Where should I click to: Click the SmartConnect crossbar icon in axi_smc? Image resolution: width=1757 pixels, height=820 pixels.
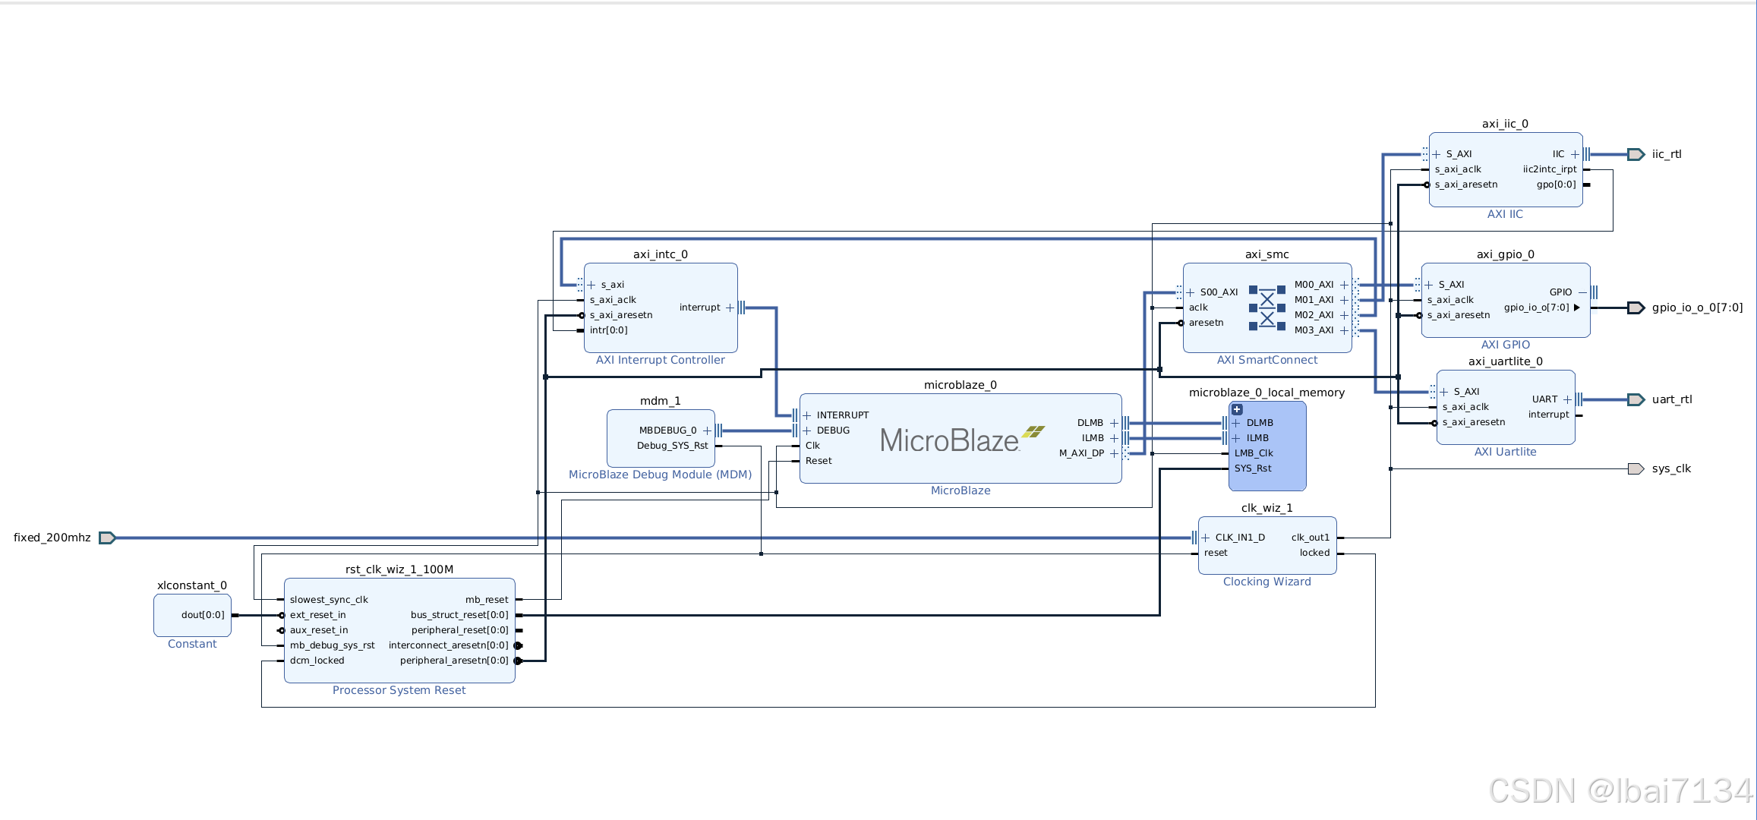pyautogui.click(x=1266, y=308)
